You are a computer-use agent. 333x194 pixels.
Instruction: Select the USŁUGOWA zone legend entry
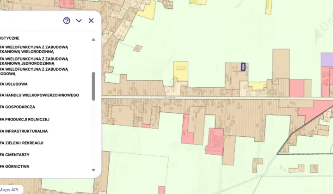(x=14, y=84)
